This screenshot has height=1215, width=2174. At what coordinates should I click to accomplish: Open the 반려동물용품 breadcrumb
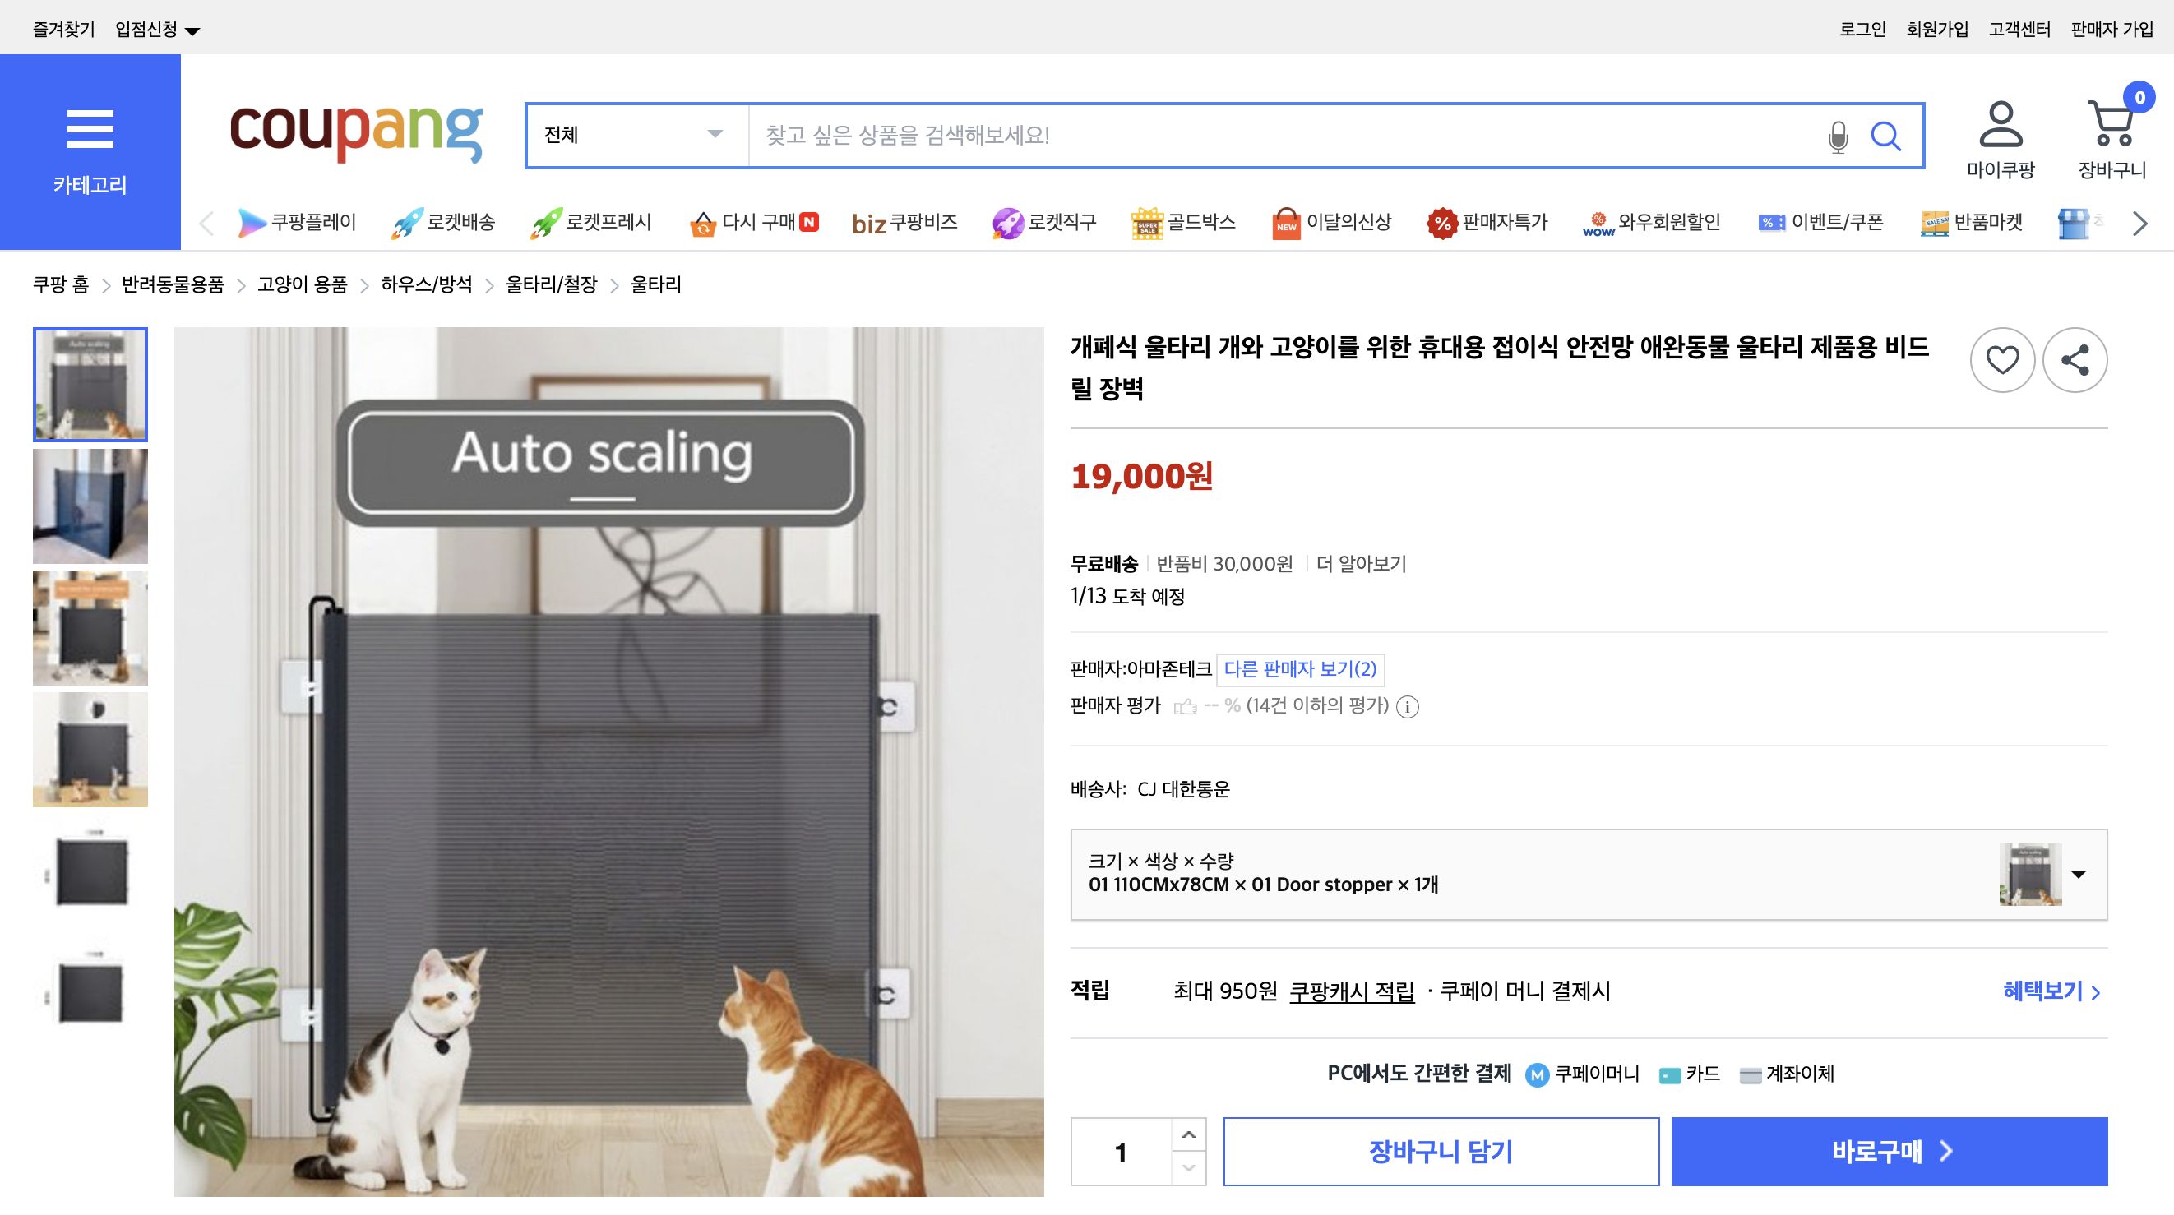coord(174,285)
